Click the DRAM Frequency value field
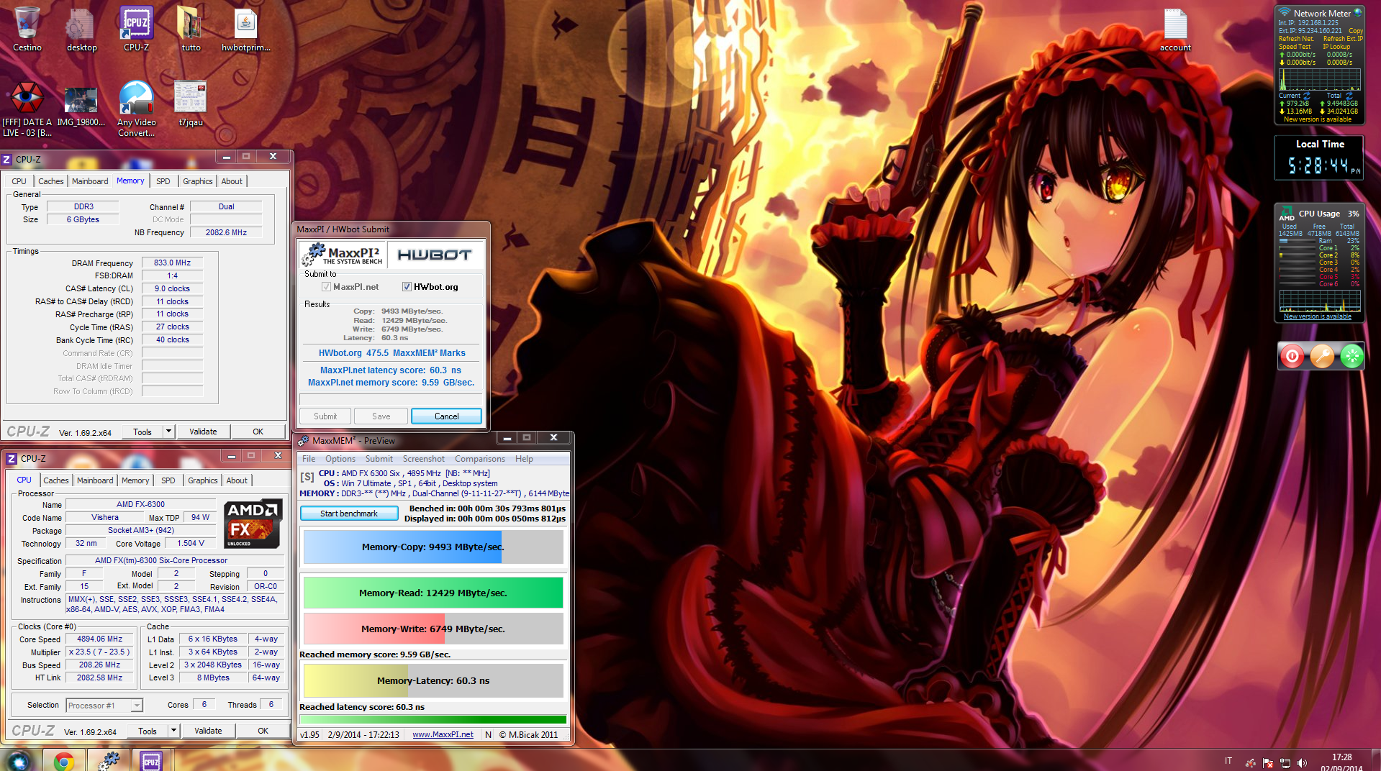The height and width of the screenshot is (771, 1381). coord(173,263)
